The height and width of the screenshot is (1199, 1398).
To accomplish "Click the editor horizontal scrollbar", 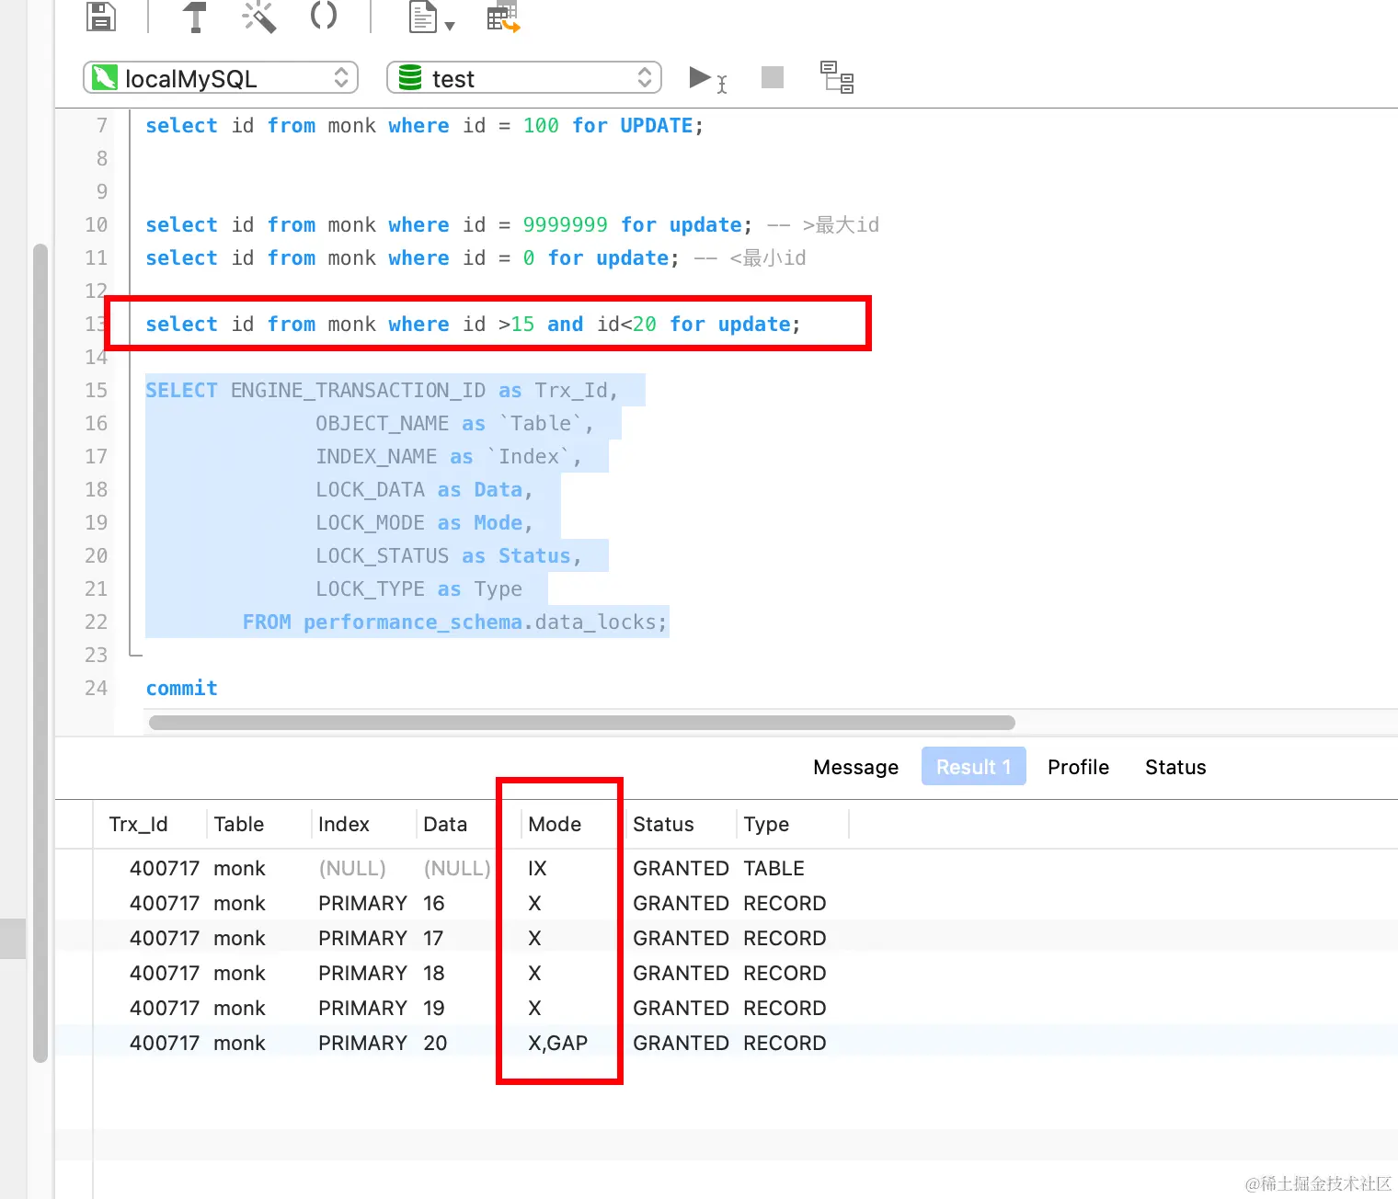I will 582,723.
